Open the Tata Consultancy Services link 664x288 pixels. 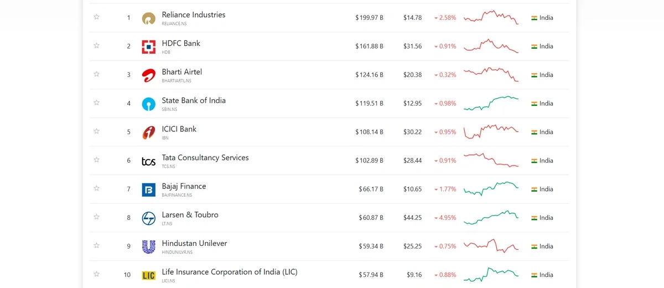[x=205, y=158]
